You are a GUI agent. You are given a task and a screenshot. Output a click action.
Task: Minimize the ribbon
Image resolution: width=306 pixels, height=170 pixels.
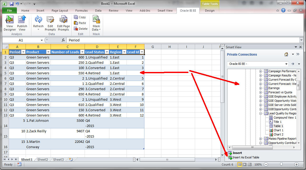click(278, 11)
